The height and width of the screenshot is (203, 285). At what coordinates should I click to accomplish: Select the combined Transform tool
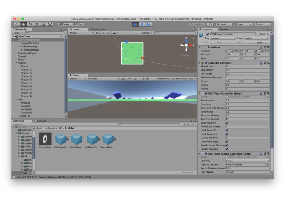pos(50,24)
